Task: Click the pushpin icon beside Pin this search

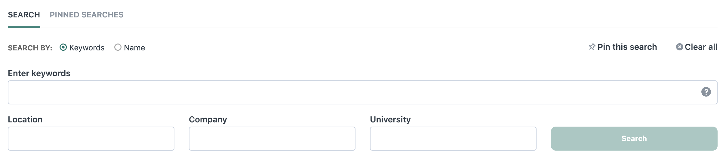Action: point(592,47)
